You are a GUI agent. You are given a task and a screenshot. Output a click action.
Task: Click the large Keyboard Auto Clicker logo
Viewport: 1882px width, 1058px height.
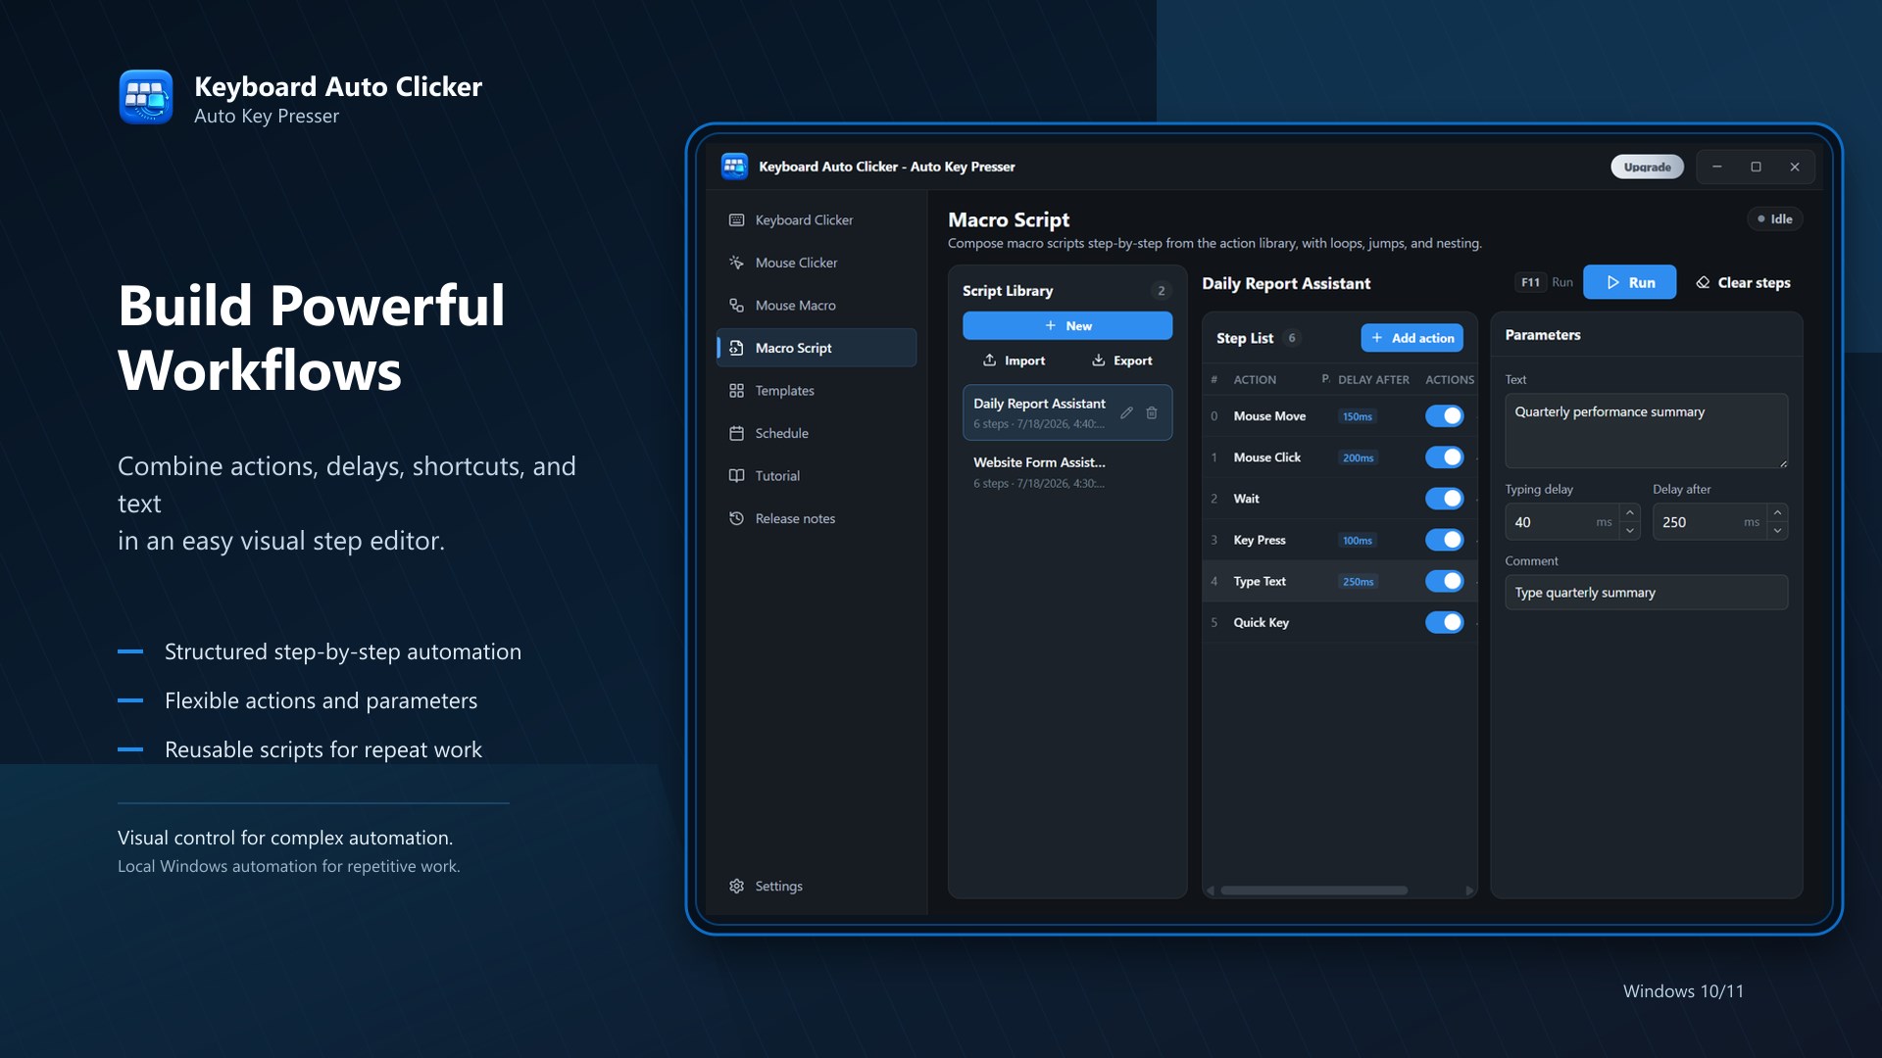[146, 97]
